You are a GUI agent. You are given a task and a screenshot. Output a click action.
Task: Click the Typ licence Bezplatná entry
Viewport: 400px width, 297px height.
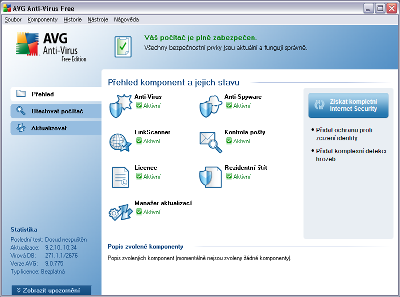point(37,271)
